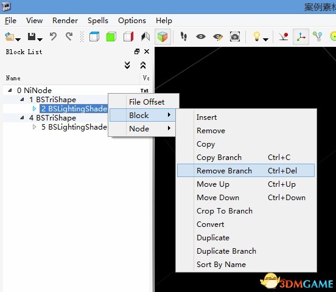Click the multicolored cube perspective icon

pyautogui.click(x=163, y=36)
